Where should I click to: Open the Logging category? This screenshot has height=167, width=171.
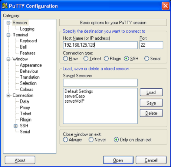click(x=27, y=29)
